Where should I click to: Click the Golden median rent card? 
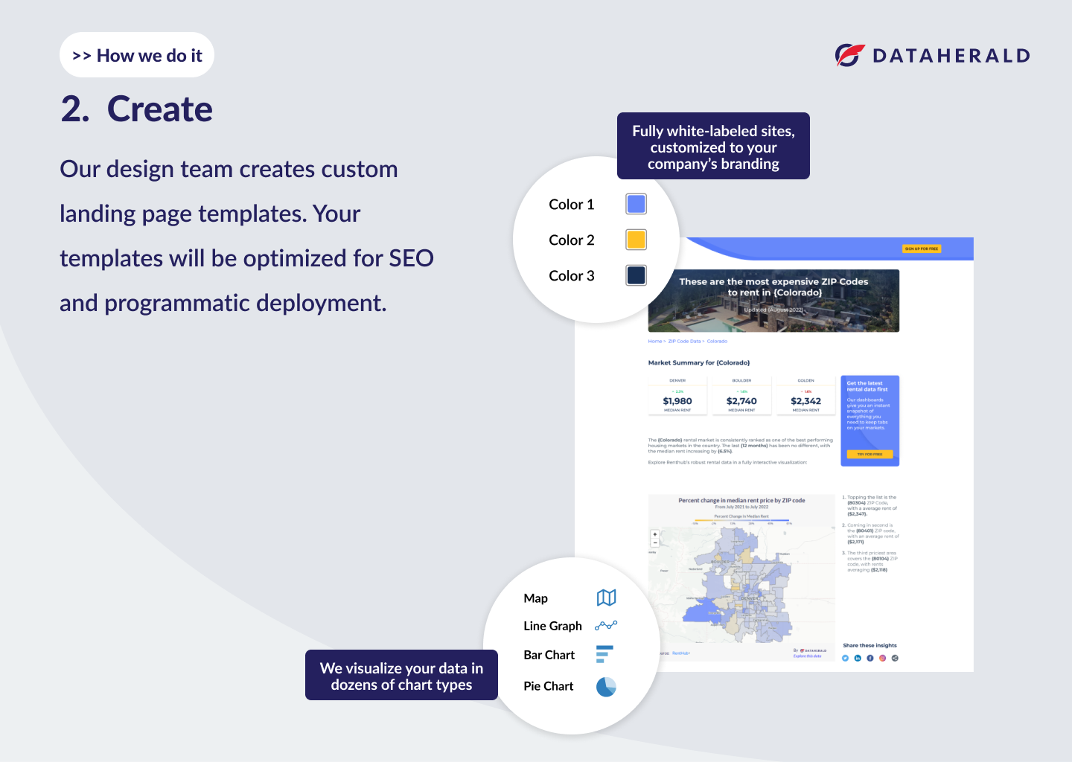[805, 397]
